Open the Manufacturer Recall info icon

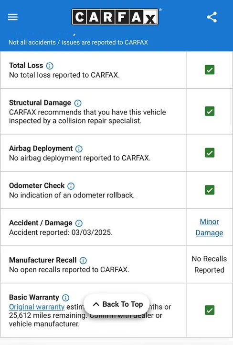click(83, 261)
